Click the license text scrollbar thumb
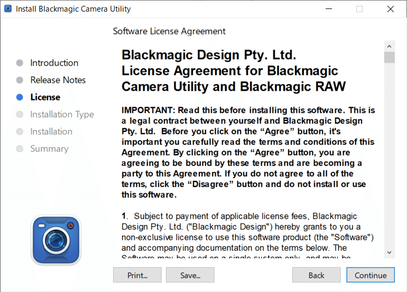The height and width of the screenshot is (292, 407). (390, 58)
